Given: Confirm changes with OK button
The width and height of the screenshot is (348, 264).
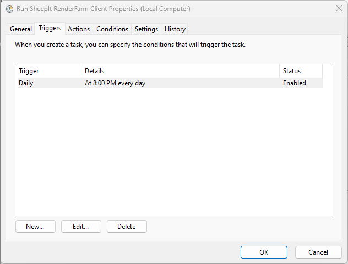Looking at the screenshot, I should tap(264, 252).
